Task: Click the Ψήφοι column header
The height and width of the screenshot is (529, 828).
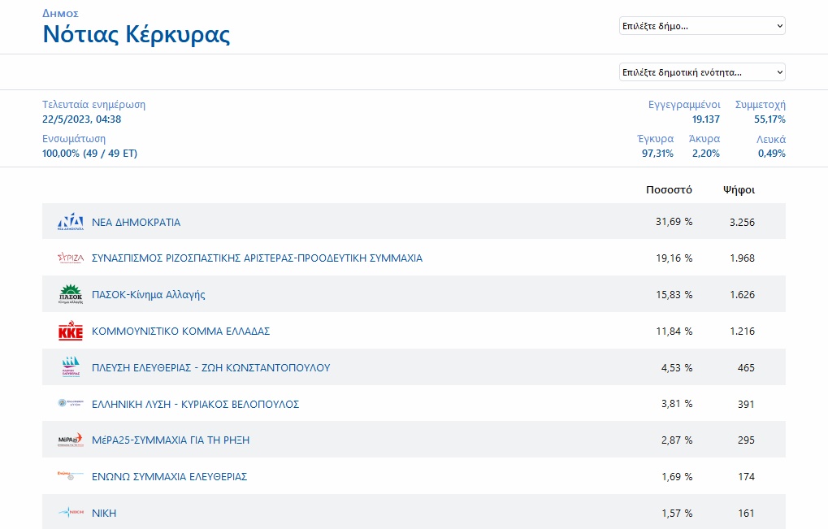Action: (x=739, y=190)
